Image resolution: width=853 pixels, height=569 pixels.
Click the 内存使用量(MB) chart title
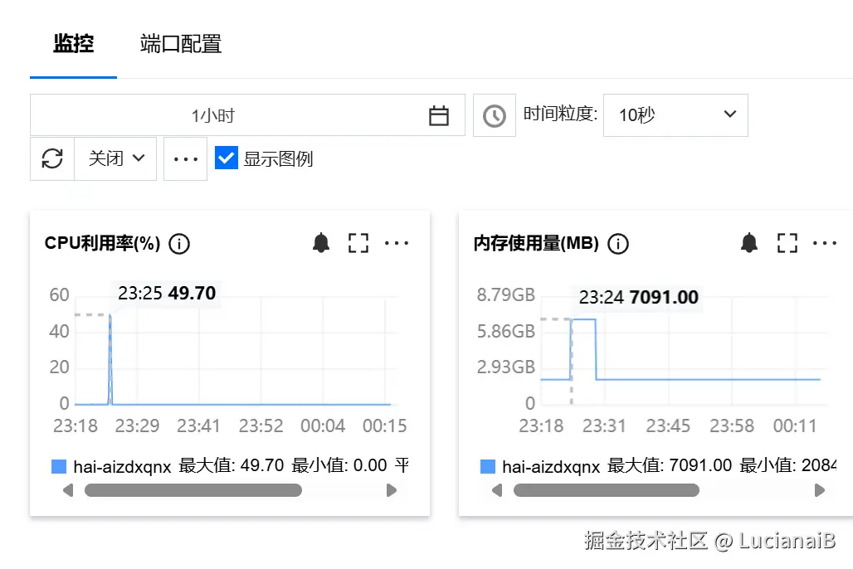(x=536, y=243)
